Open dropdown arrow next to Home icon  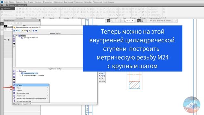[x=5, y=5]
